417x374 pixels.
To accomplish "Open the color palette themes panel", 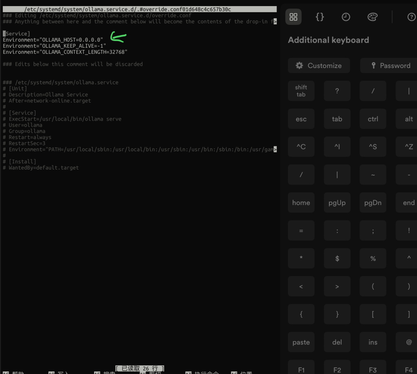I will pyautogui.click(x=372, y=17).
